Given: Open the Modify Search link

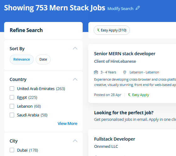Looking at the screenshot, I should click(120, 9).
